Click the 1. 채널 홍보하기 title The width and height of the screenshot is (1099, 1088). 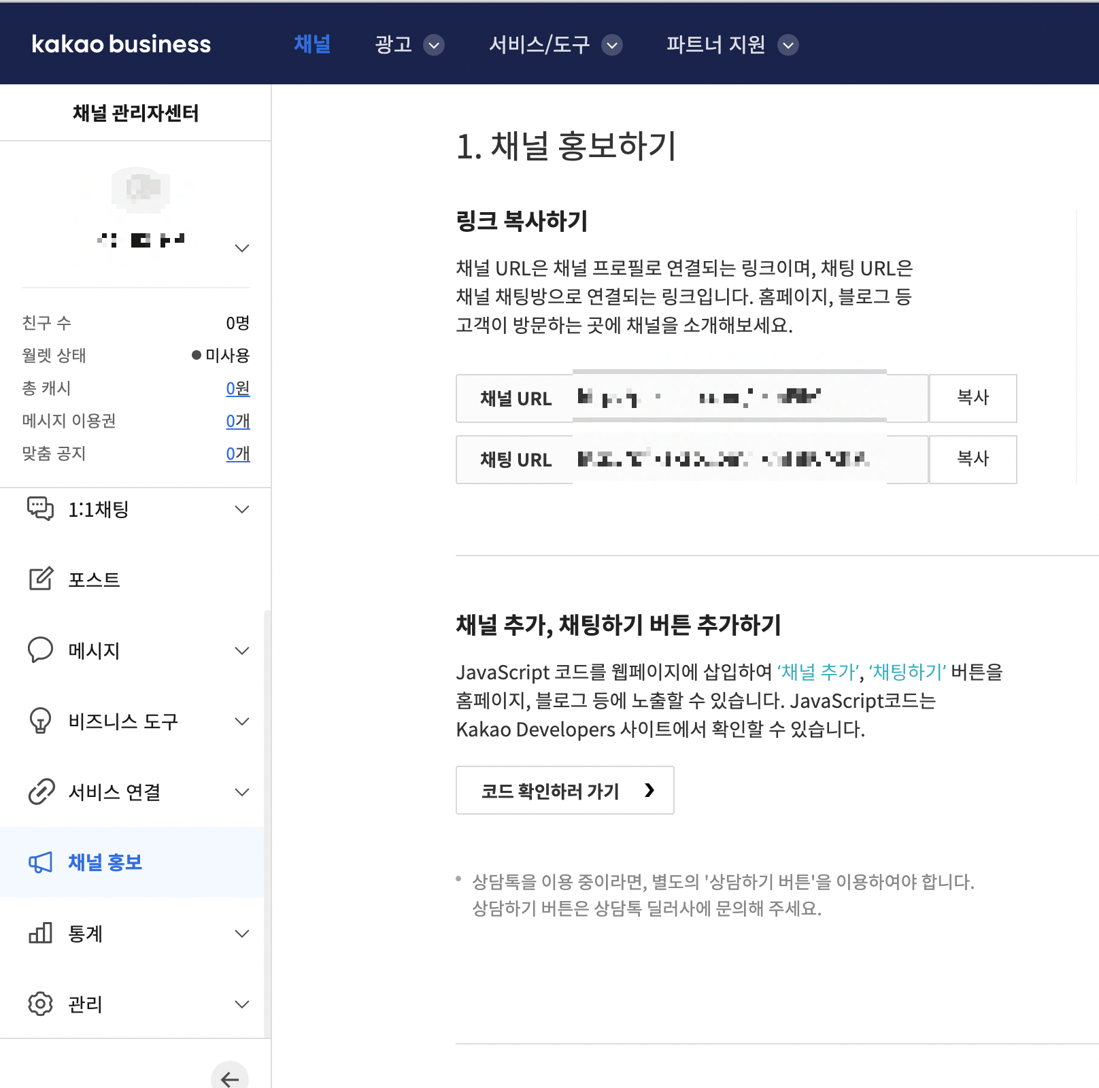(566, 146)
